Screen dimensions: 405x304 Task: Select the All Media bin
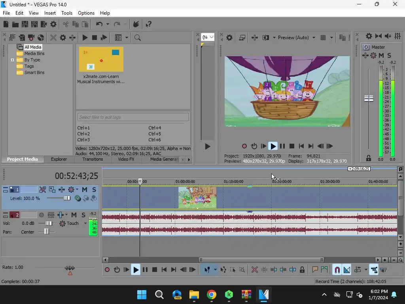[x=33, y=47]
